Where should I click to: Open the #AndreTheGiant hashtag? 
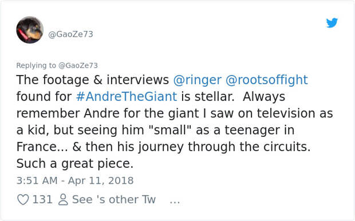[x=127, y=97]
